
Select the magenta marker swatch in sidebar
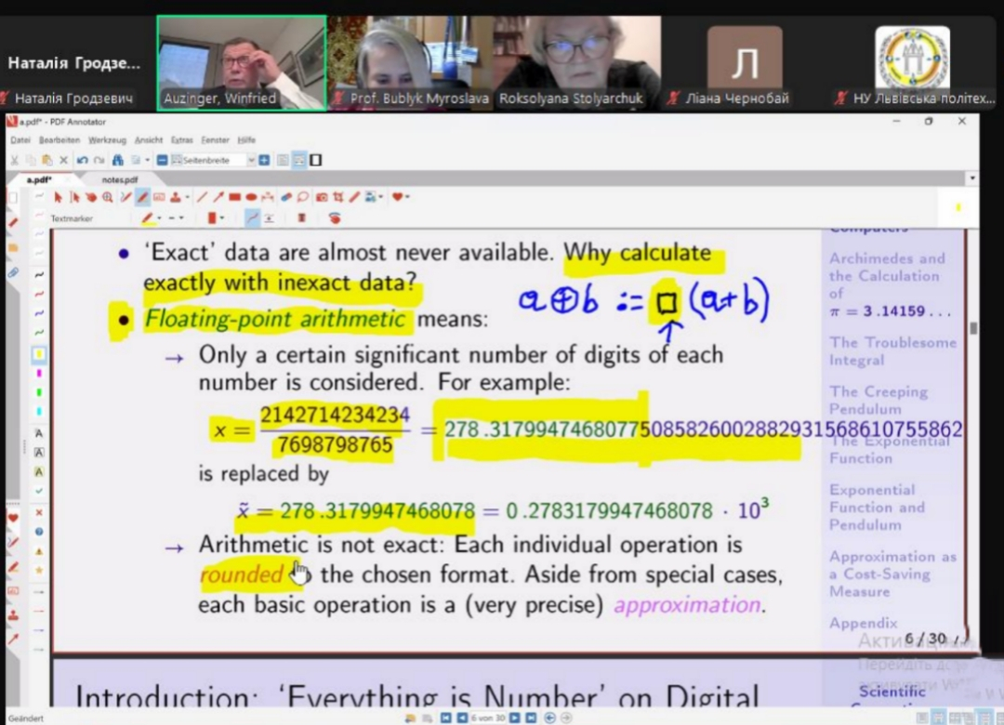pyautogui.click(x=39, y=374)
